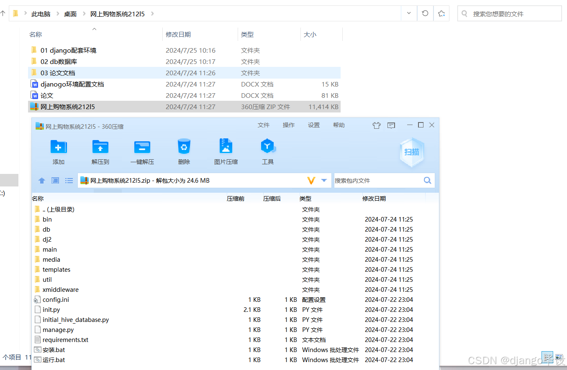Select the 02 db数据库 folder
This screenshot has width=567, height=370.
pos(184,61)
